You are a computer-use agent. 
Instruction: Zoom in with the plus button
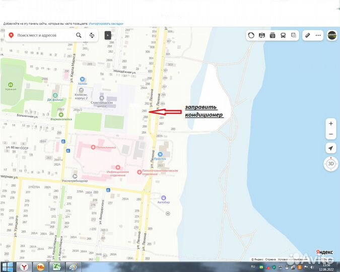[x=330, y=123]
